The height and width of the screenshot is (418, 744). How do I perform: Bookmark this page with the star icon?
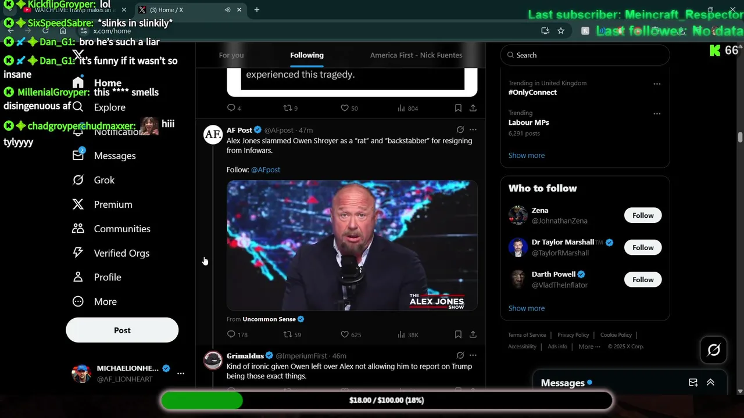click(x=561, y=31)
